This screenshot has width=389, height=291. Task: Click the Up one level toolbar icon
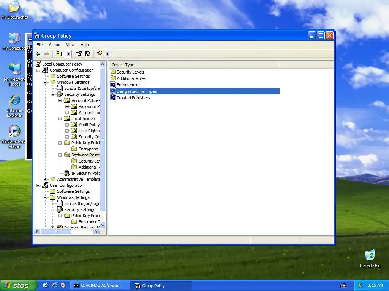click(59, 54)
